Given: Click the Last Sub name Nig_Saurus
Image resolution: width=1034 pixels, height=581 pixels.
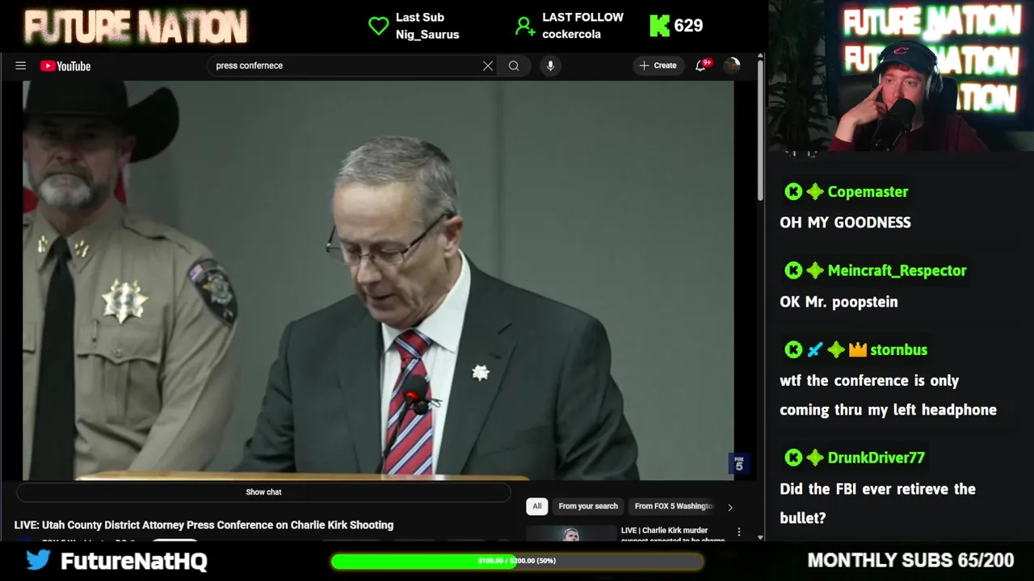Looking at the screenshot, I should [427, 35].
